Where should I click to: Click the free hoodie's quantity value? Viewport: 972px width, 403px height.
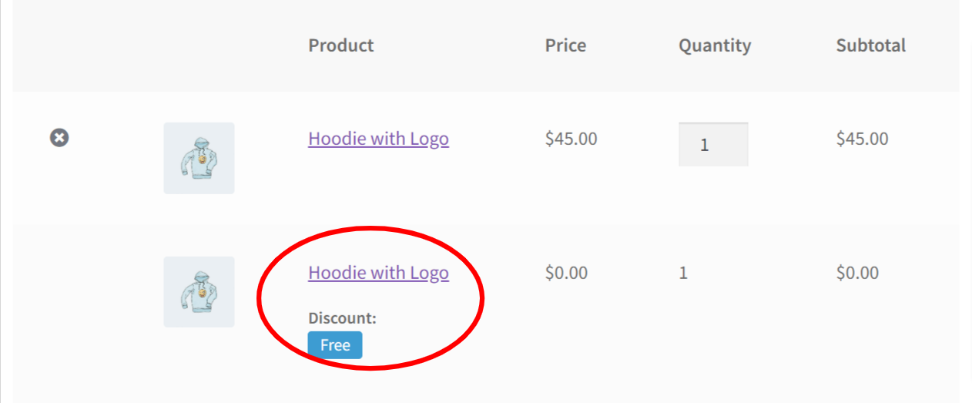tap(683, 273)
